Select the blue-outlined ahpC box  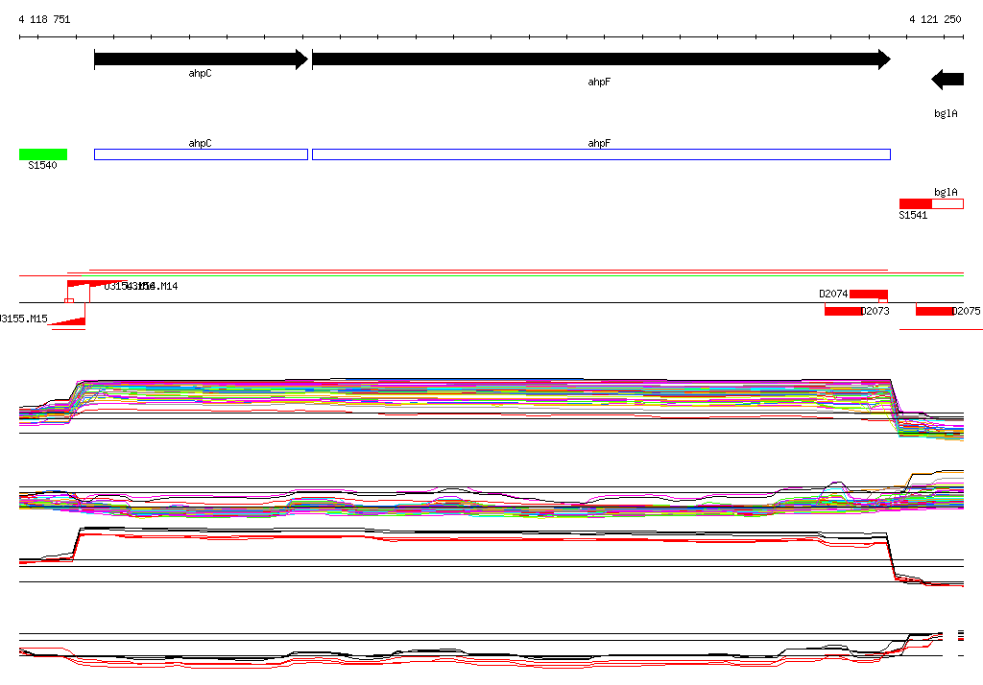pyautogui.click(x=202, y=154)
